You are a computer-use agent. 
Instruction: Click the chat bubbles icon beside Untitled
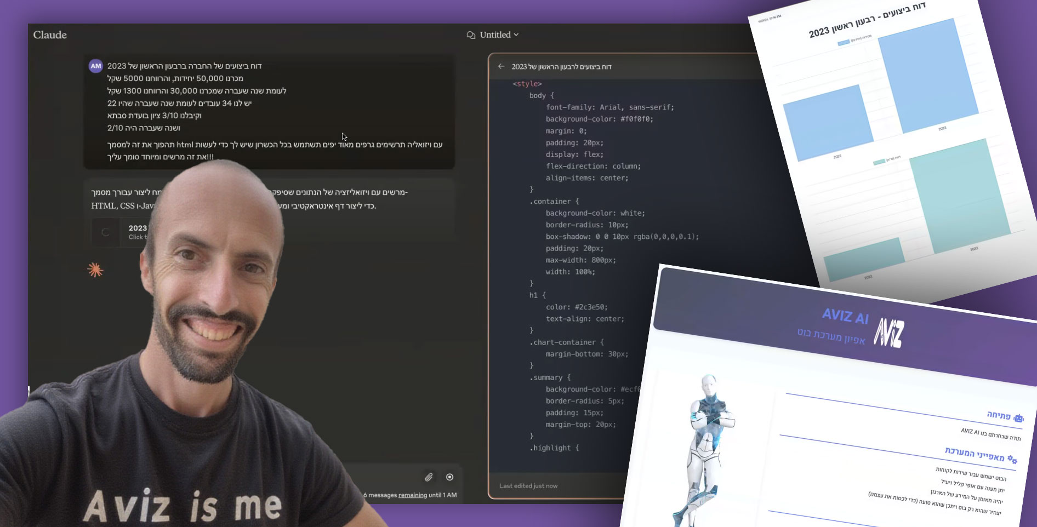click(x=471, y=35)
